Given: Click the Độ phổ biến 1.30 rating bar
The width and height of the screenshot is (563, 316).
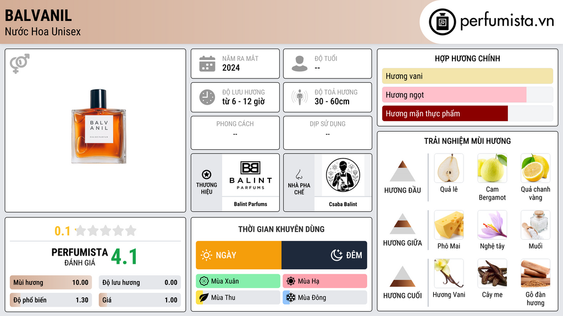Looking at the screenshot, I should point(51,300).
